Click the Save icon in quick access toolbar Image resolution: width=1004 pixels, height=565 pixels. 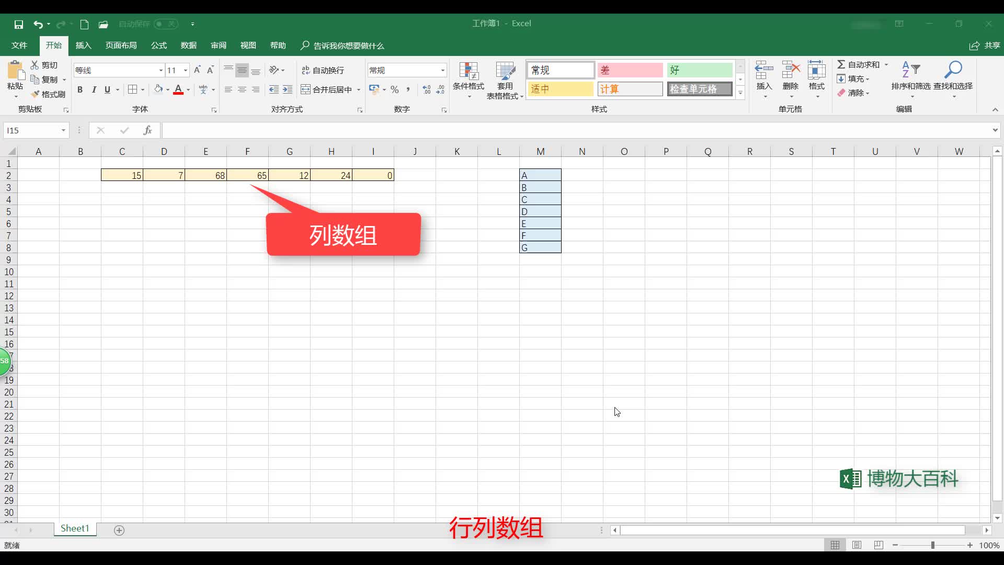[x=19, y=24]
